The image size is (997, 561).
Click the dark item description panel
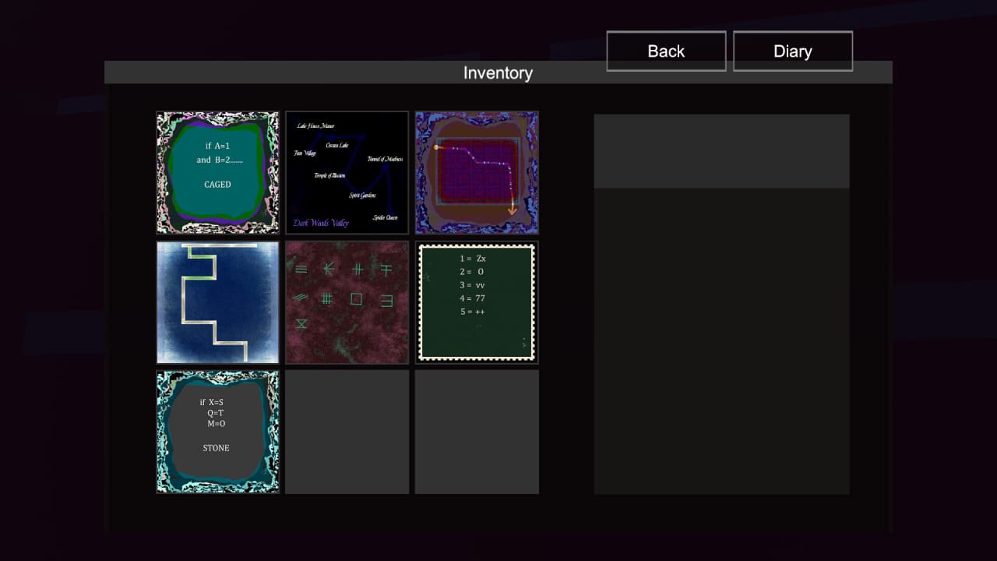pyautogui.click(x=721, y=340)
